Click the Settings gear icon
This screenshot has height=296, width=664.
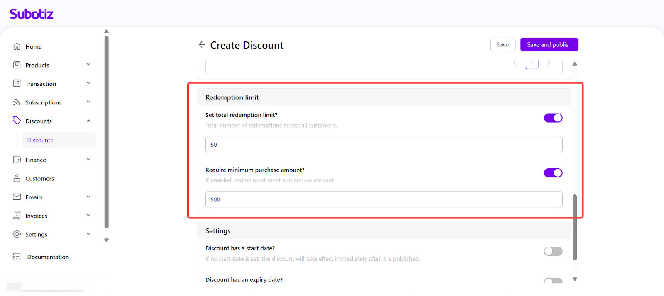click(x=17, y=234)
